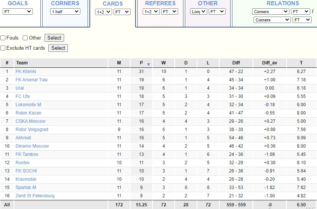Screen dimensions: 317x209
Task: Open the OTHER tab
Action: tap(208, 3)
